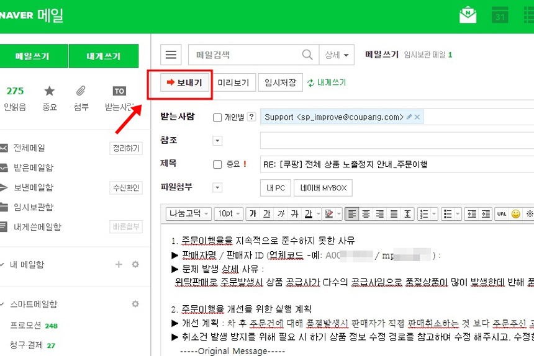Save draft with 임시저장

280,82
